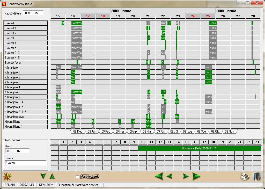Viewport: 265px width, 189px height.
Task: Click the green HostWar booking in Everest row
Action: point(77,23)
